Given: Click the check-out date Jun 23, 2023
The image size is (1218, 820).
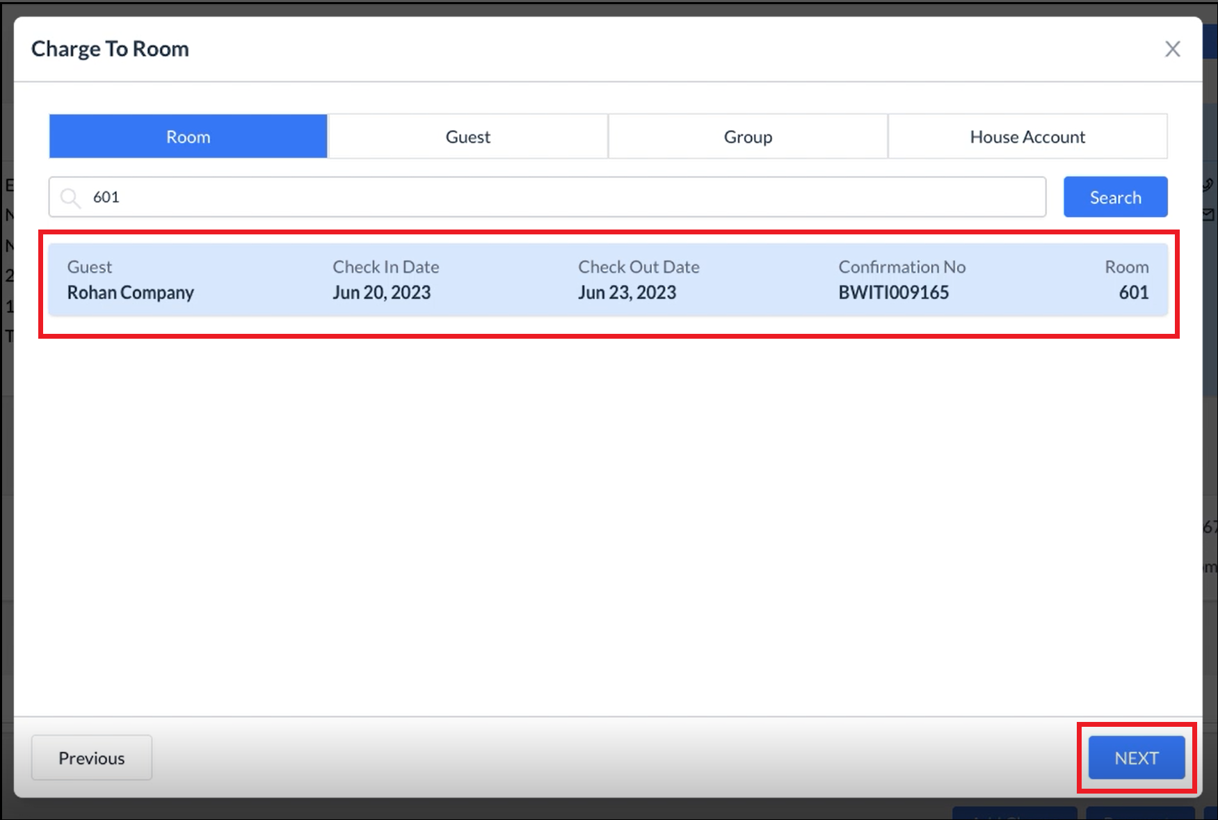Looking at the screenshot, I should coord(627,293).
